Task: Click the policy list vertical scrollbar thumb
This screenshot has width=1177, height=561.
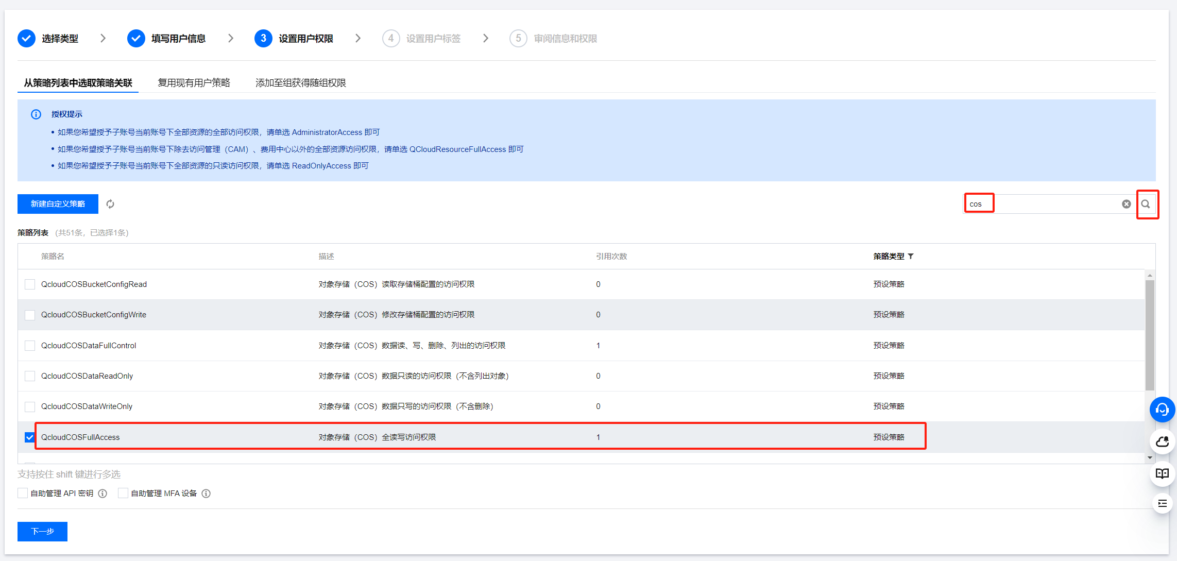Action: pos(1150,335)
